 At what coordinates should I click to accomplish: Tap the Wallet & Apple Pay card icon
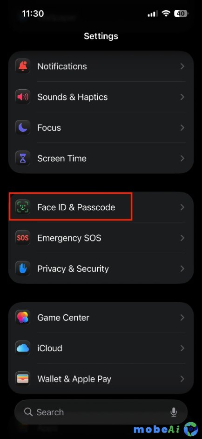pos(23,379)
